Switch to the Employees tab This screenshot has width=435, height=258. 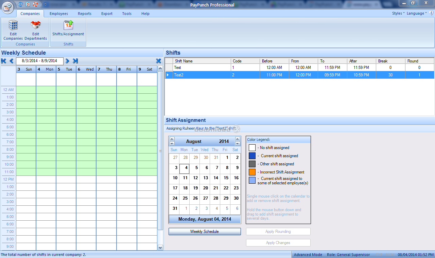[x=59, y=14]
